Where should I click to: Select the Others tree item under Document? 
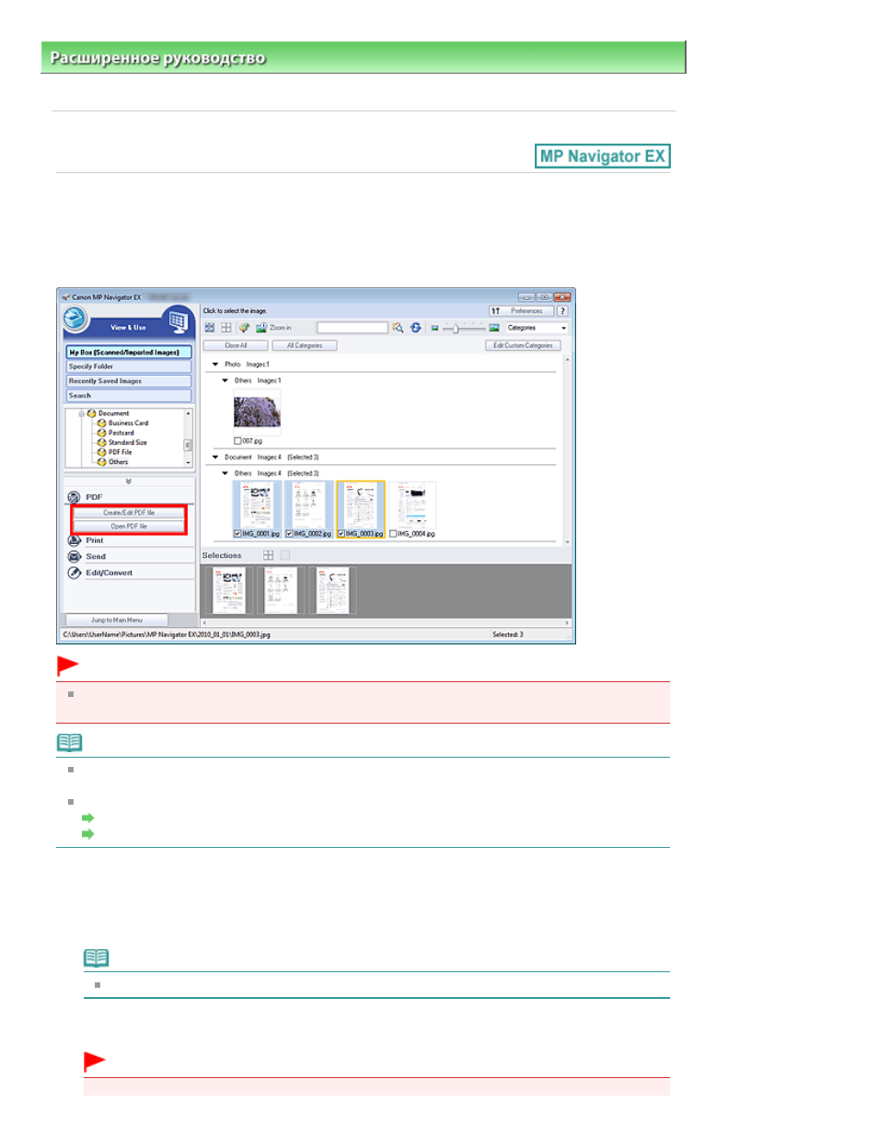118,462
